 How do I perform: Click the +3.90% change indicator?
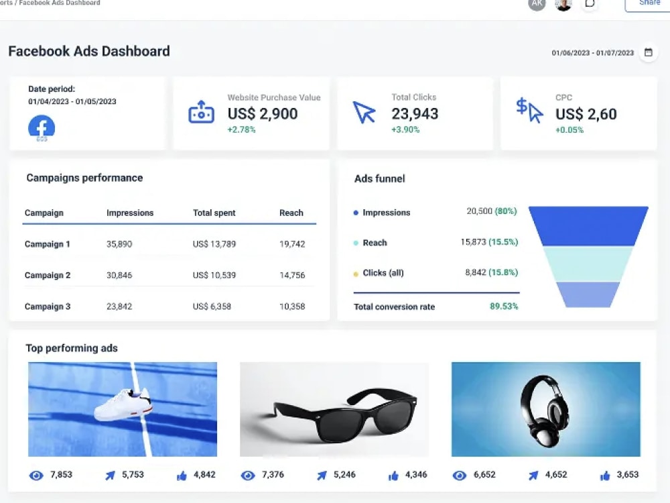[405, 129]
